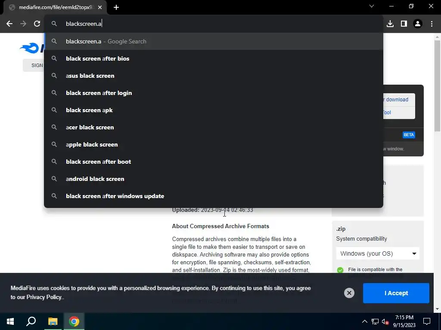Viewport: 441px width, 330px height.
Task: Open File Explorer from the taskbar
Action: click(x=53, y=321)
